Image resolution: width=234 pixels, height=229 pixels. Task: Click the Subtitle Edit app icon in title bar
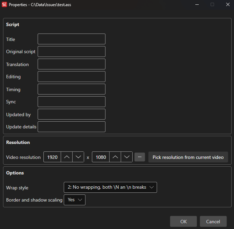[x=4, y=4]
